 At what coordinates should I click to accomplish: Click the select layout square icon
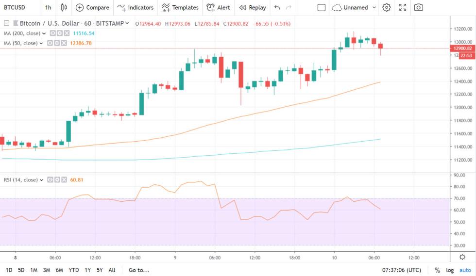tap(321, 7)
